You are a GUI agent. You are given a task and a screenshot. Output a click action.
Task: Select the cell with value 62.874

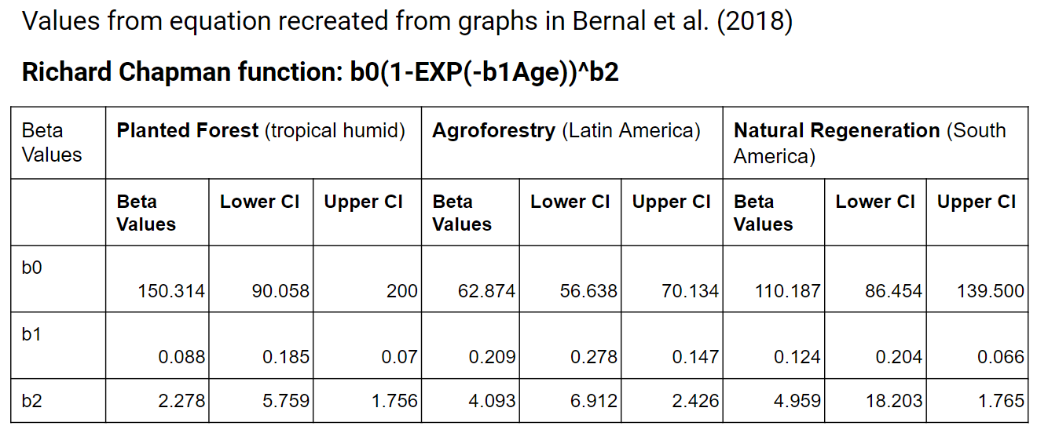486,292
